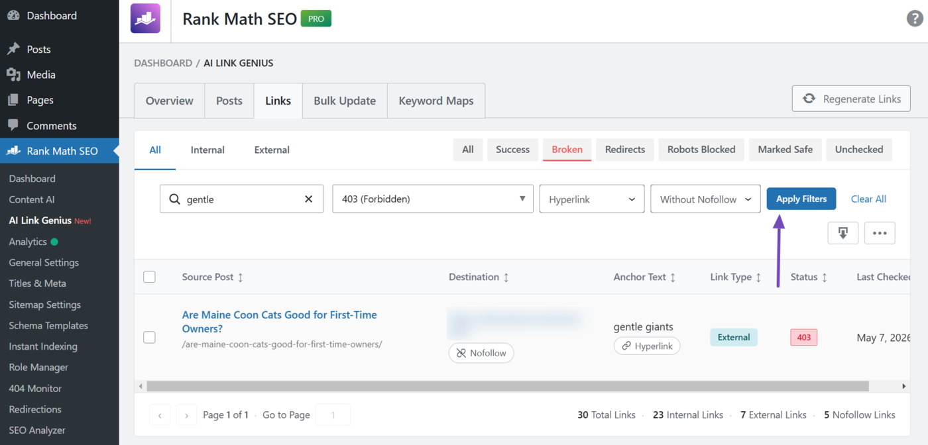The image size is (928, 445).
Task: Switch to the Links tab
Action: [x=278, y=101]
